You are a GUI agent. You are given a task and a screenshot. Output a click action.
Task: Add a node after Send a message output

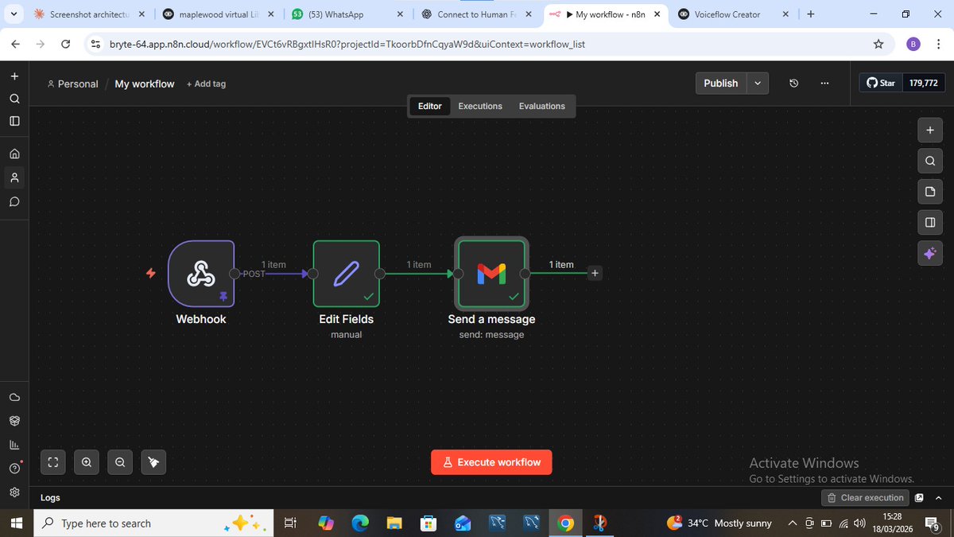pyautogui.click(x=595, y=274)
